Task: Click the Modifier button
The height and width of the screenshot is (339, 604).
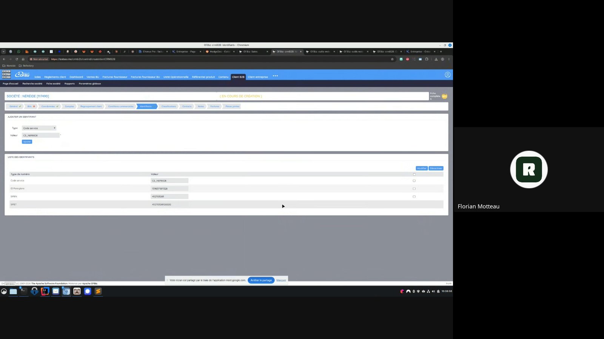Action: [422, 168]
